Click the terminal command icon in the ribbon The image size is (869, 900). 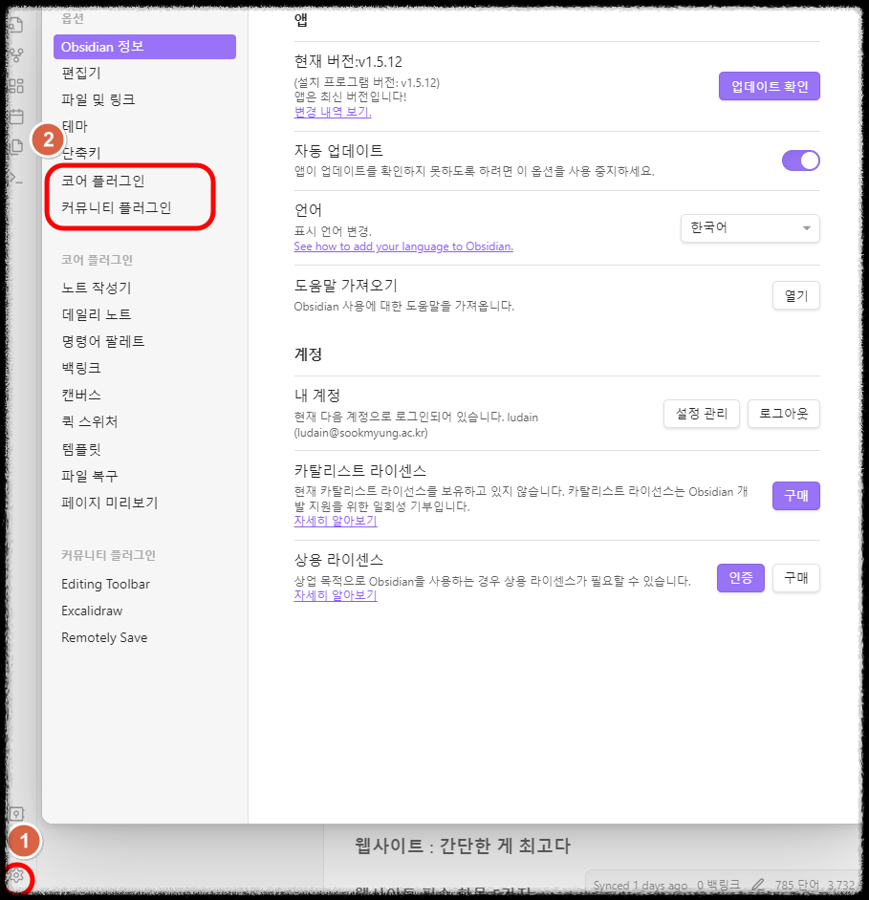pyautogui.click(x=15, y=177)
